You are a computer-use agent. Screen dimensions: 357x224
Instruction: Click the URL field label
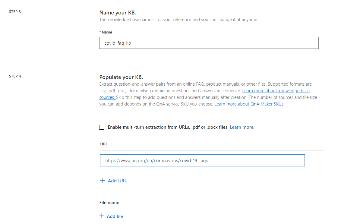pyautogui.click(x=104, y=144)
